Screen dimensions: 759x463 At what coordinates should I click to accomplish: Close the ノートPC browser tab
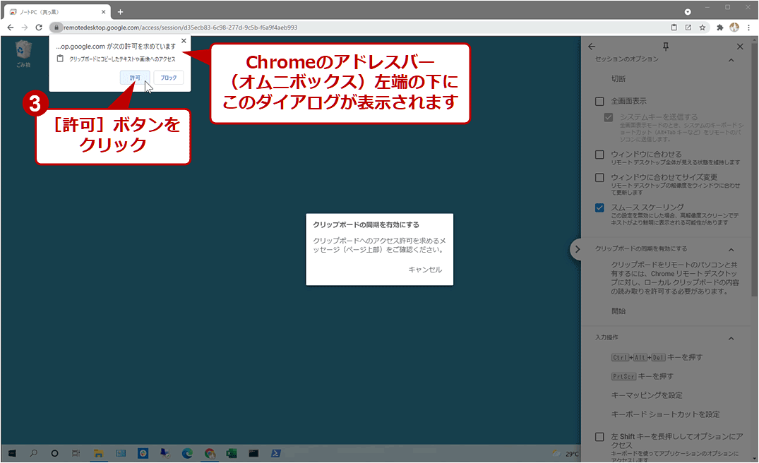click(x=103, y=11)
